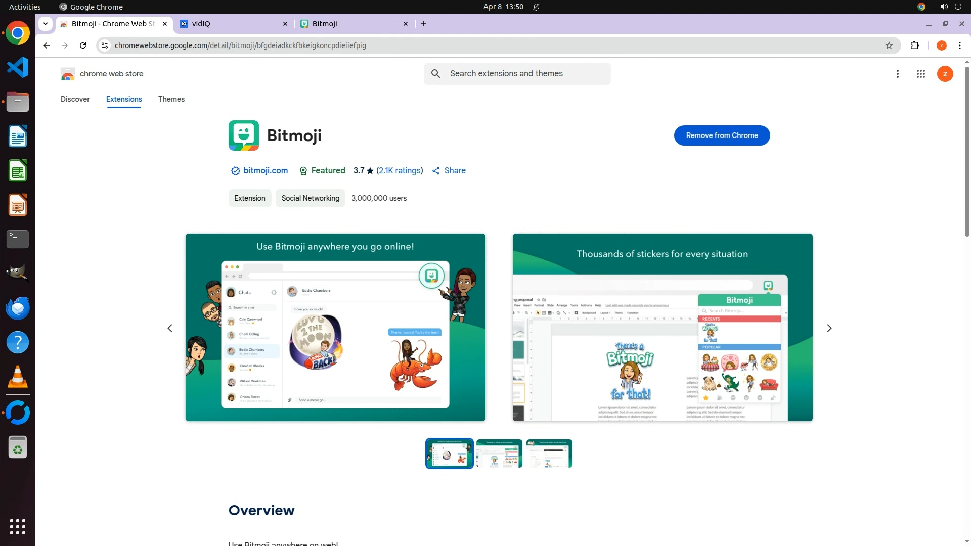Open the Google apps grid
The image size is (971, 546).
(920, 74)
